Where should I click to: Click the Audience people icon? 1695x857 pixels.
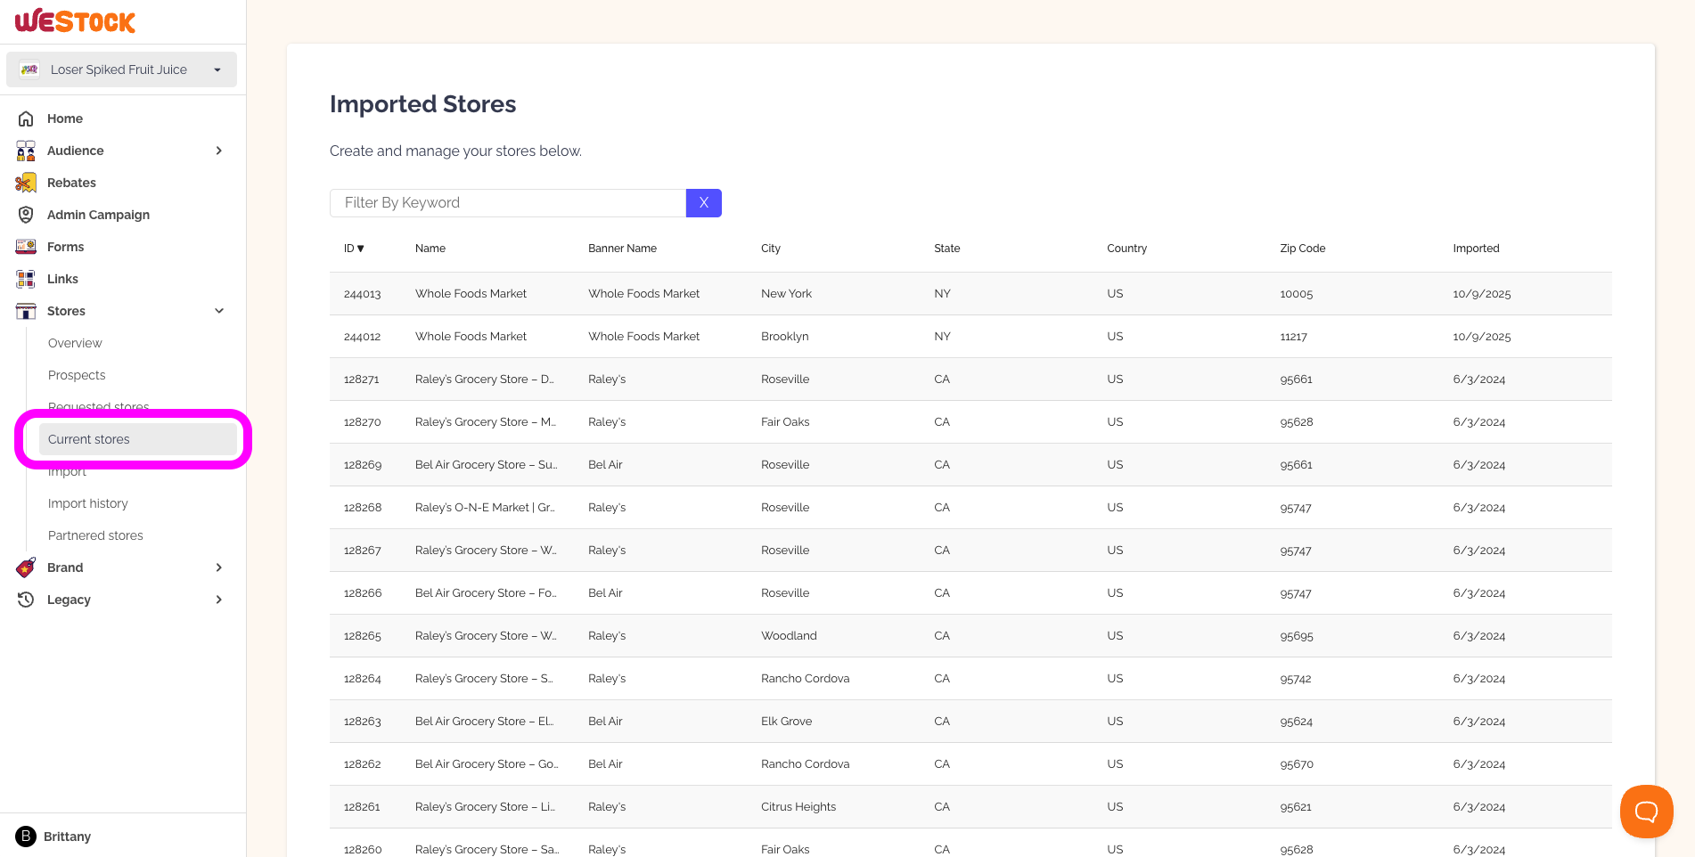26,151
